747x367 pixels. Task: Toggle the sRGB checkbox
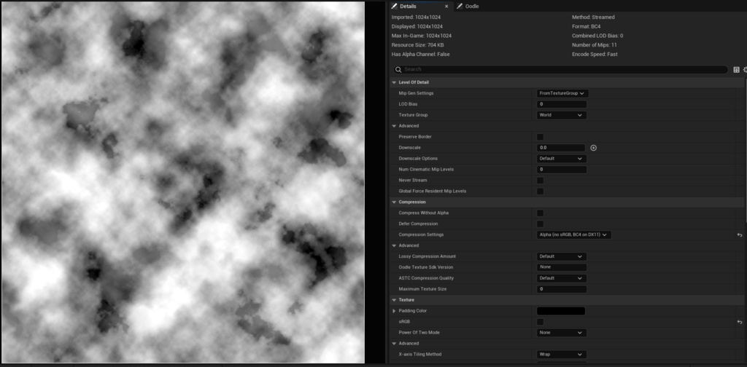point(541,322)
